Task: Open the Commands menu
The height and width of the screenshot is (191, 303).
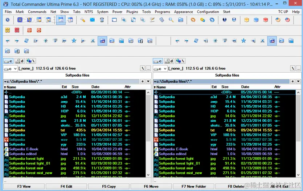Action: tap(37, 12)
